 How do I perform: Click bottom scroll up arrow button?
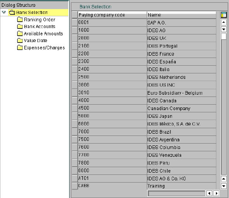pyautogui.click(x=224, y=179)
